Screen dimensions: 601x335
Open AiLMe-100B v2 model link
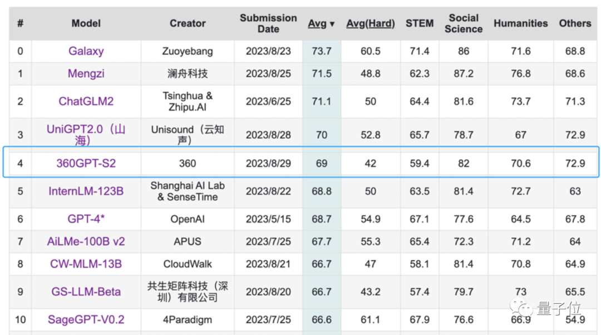[x=86, y=242]
